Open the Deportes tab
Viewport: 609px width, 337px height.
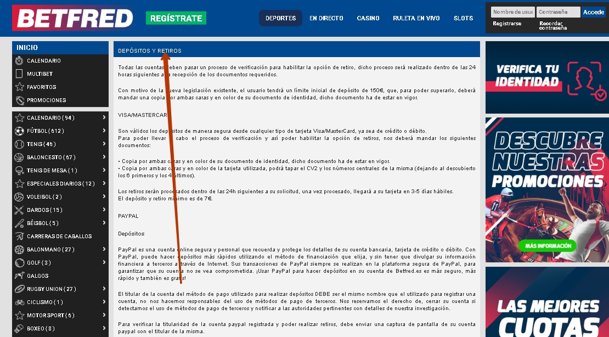(280, 18)
